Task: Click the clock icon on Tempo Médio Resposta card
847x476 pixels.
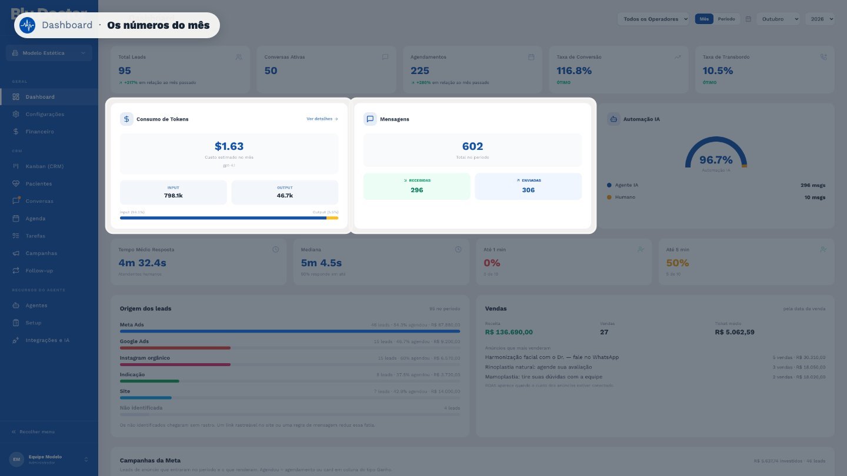Action: [x=275, y=249]
